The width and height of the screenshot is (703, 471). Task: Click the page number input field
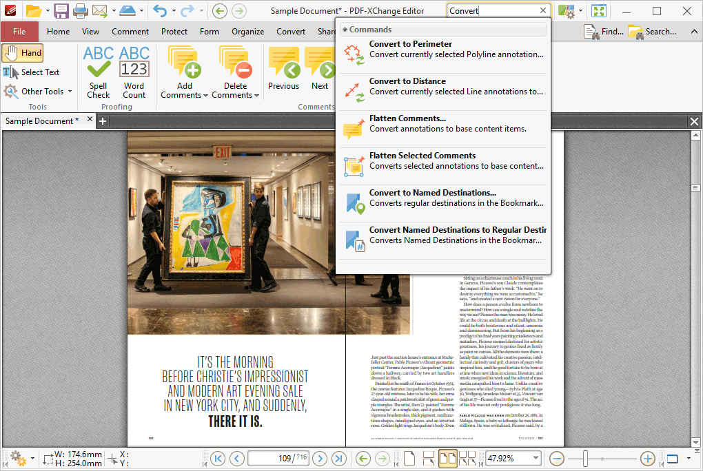click(x=278, y=459)
